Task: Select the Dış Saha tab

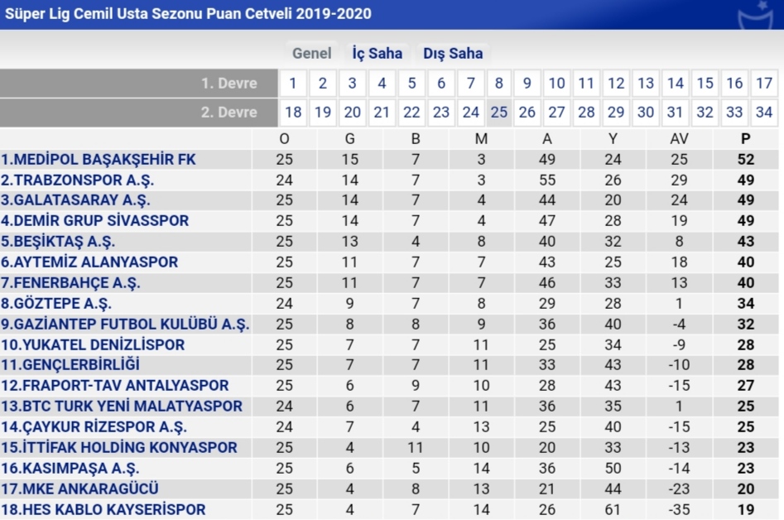Action: coord(453,54)
